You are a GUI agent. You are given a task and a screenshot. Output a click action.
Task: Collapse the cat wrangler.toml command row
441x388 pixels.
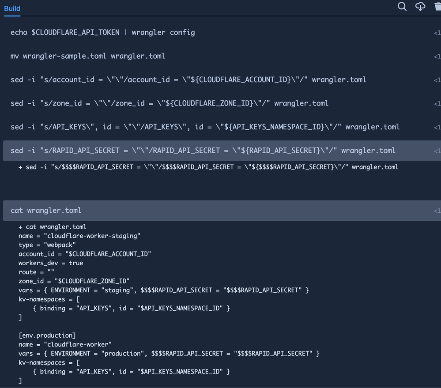click(x=222, y=211)
